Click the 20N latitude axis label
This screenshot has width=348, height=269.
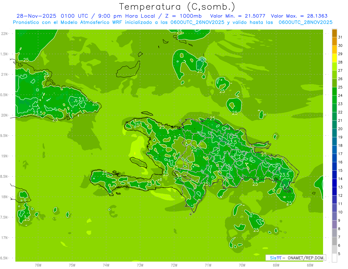click(5, 115)
